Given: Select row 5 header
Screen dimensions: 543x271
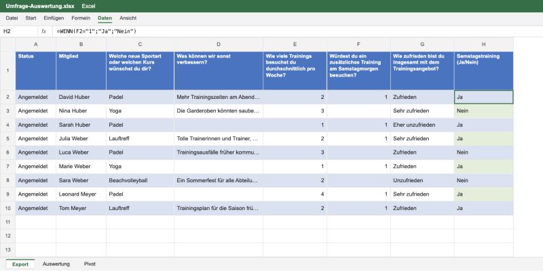Looking at the screenshot, I should pyautogui.click(x=7, y=139).
